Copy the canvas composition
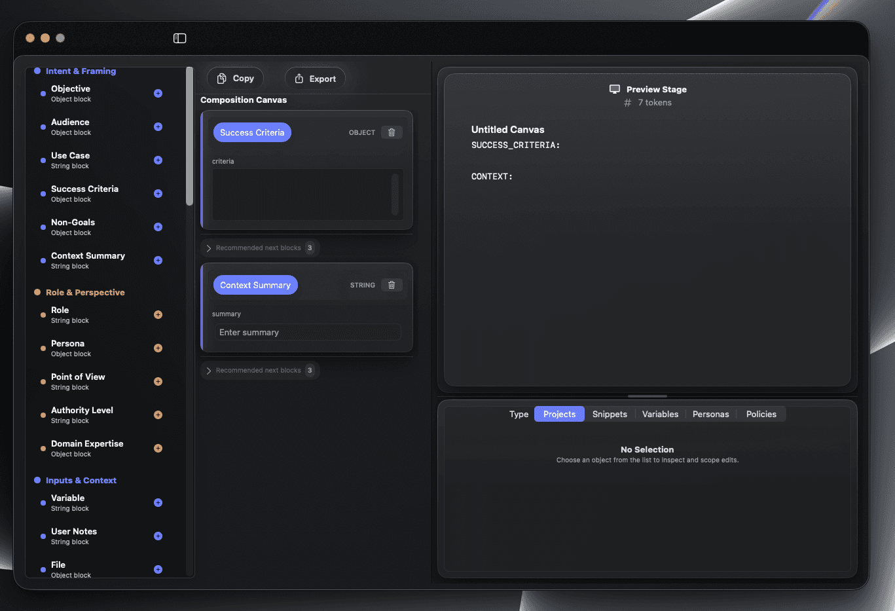The height and width of the screenshot is (611, 895). [235, 79]
